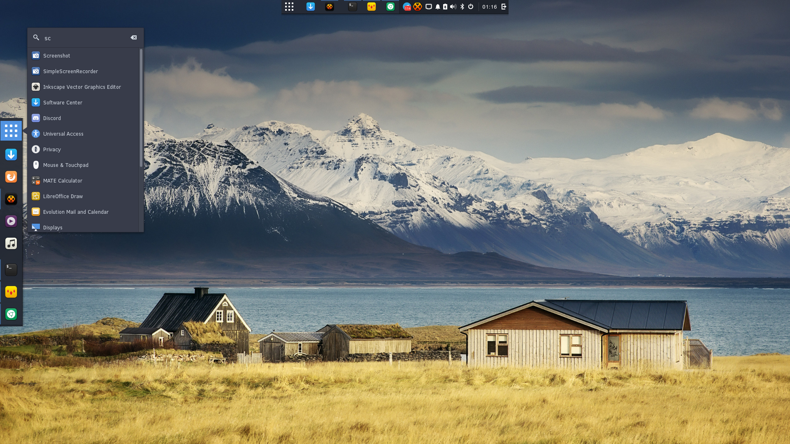Clear the search text with backspace icon
Image resolution: width=790 pixels, height=444 pixels.
tap(134, 37)
